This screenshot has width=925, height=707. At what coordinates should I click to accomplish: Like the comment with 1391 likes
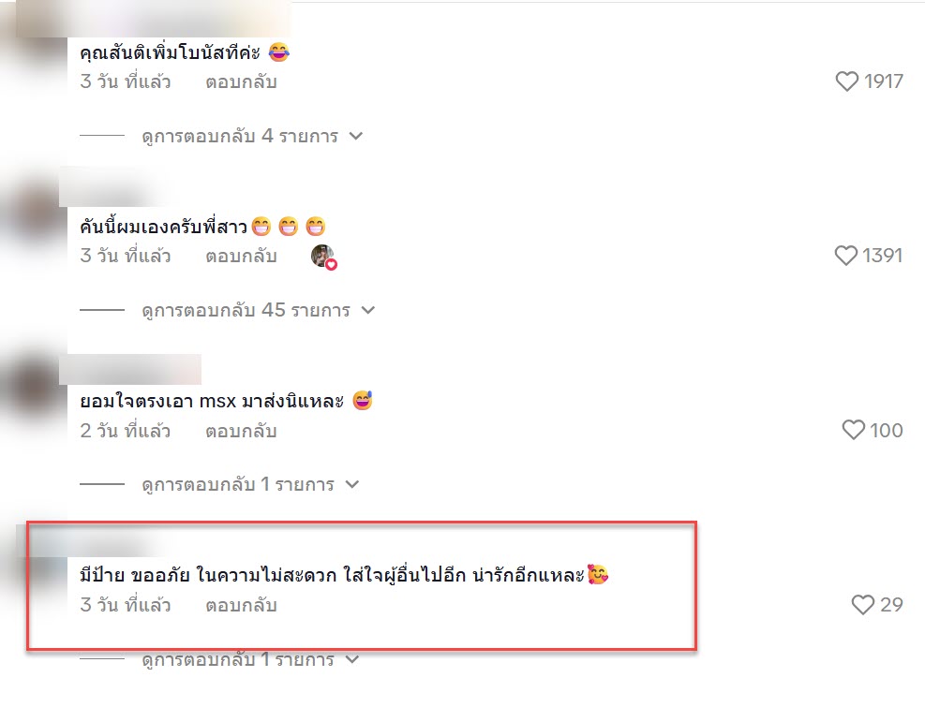tap(845, 256)
